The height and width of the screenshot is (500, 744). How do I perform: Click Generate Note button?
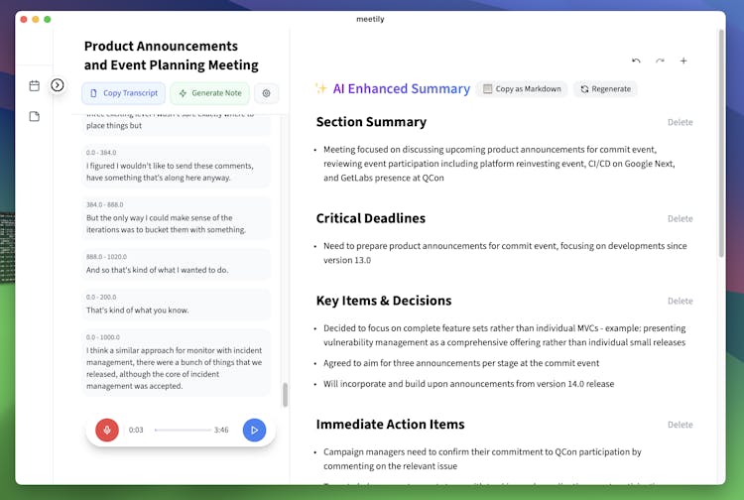(x=209, y=93)
